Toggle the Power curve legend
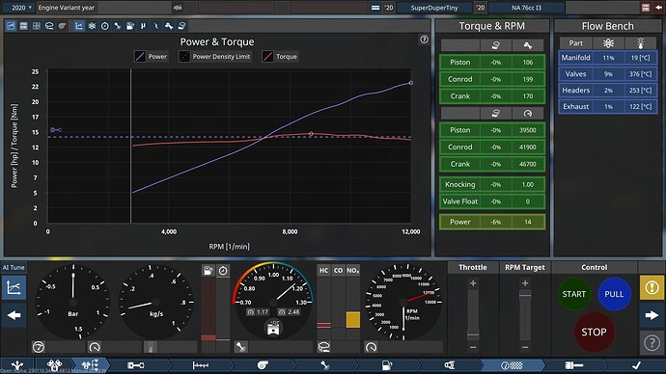Viewport: 666px width, 374px height. pos(152,57)
